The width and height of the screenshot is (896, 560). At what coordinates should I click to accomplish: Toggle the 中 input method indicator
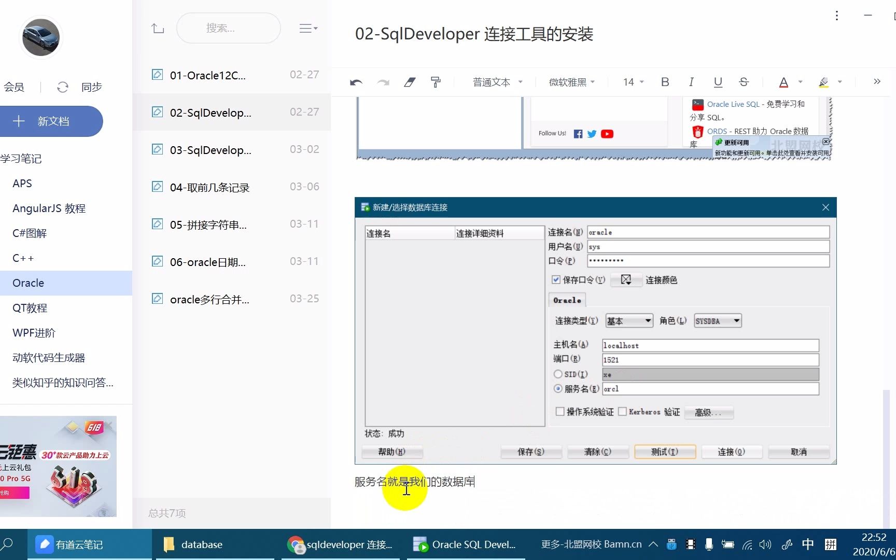[x=808, y=544]
